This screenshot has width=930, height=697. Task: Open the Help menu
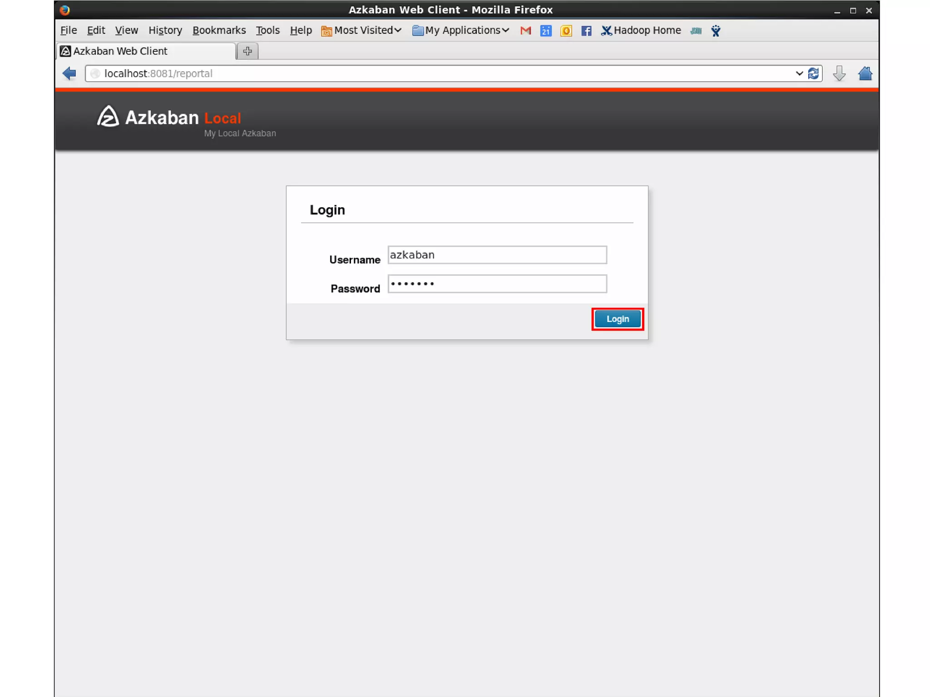pos(301,30)
